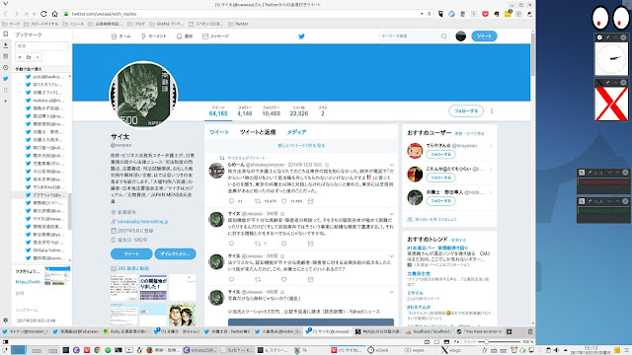Click the 新しいツイートを見る banner
Screen dimensions: 632x355
click(301, 146)
